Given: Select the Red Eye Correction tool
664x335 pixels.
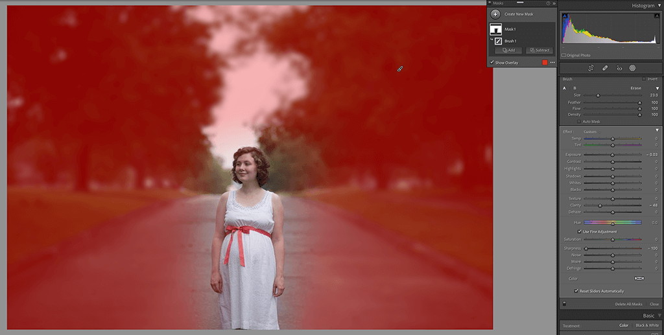Looking at the screenshot, I should [x=619, y=68].
